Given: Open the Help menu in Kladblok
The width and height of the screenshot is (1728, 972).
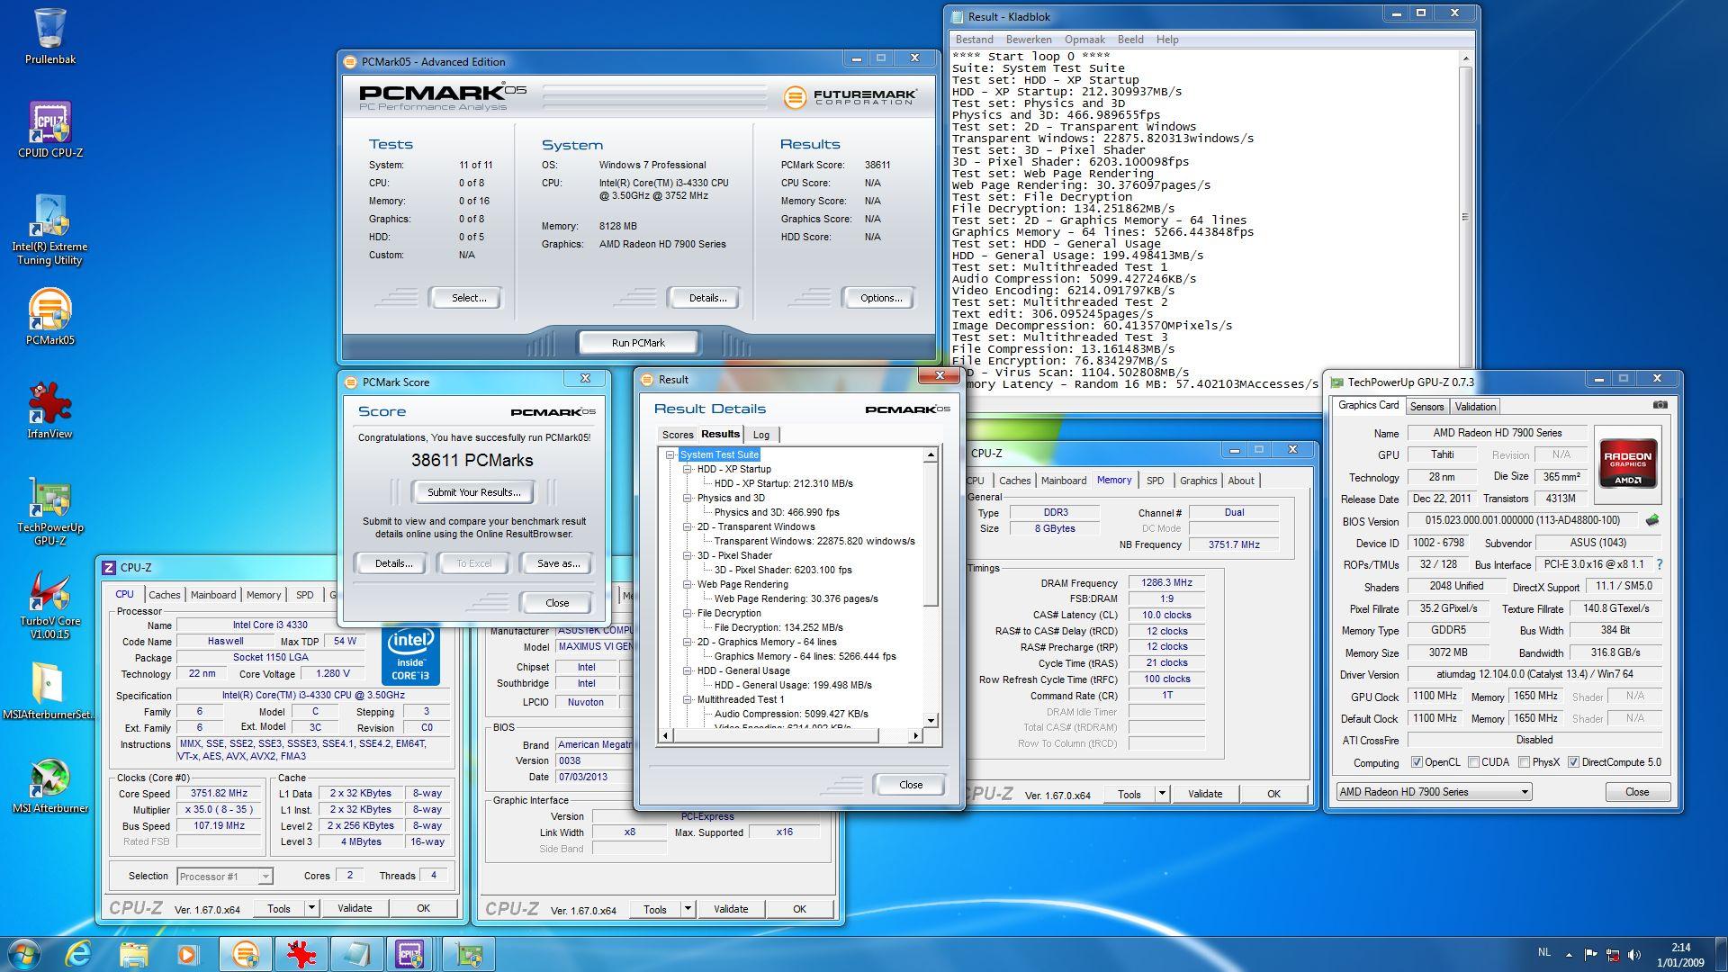Looking at the screenshot, I should [x=1166, y=40].
